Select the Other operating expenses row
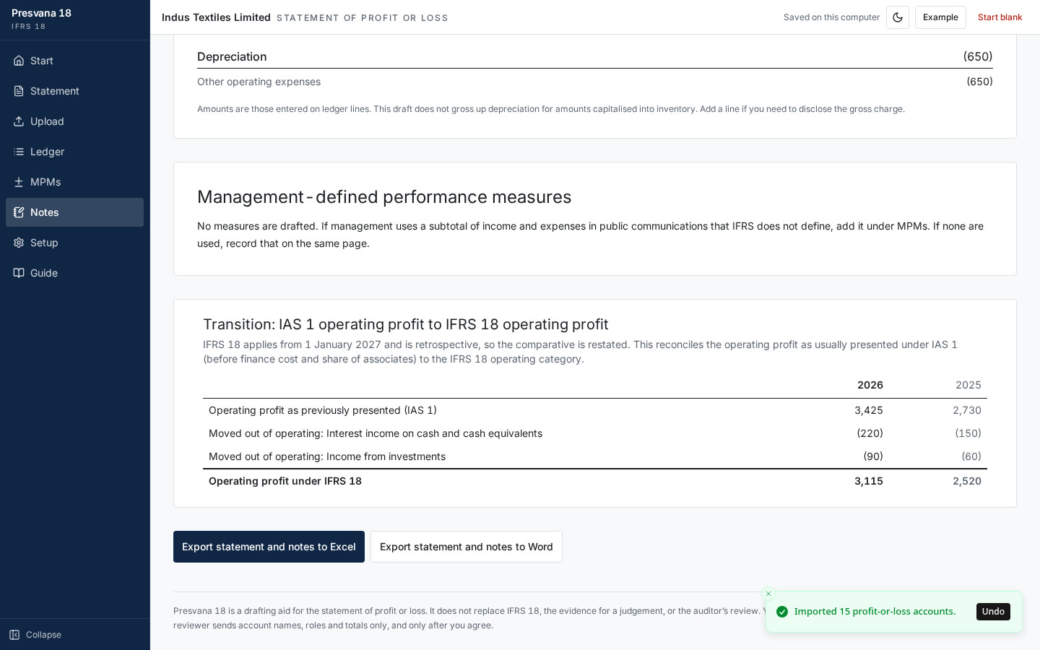 (x=595, y=82)
